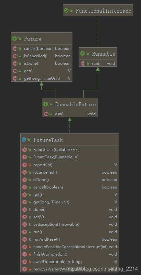Click private lock icon on awaitDone(boolean, long)

30,262
